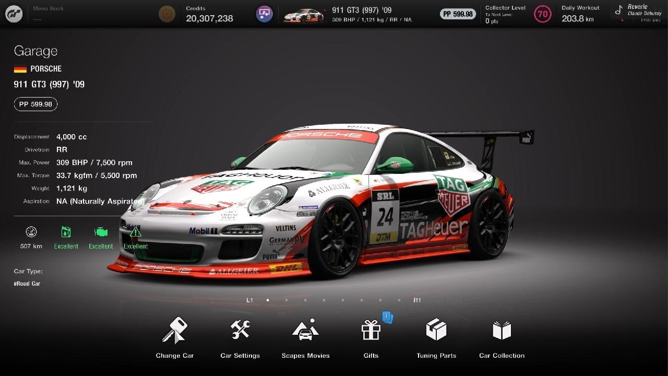Click the #Road Car tag
Viewport: 668px width, 376px height.
pyautogui.click(x=27, y=284)
